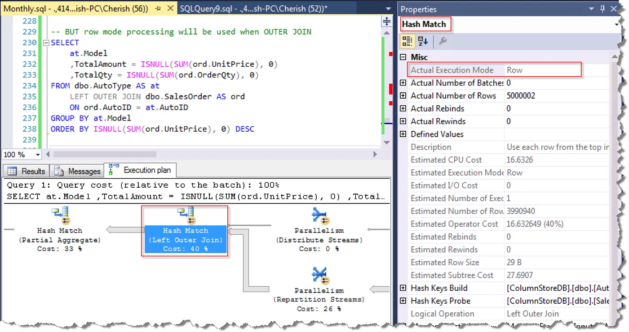The image size is (629, 332).
Task: Expand Actual Number of Rows
Action: click(x=403, y=96)
